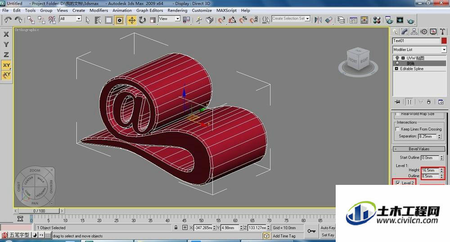
Task: Enable Keep Lines From Crossing checkbox
Action: tap(397, 129)
